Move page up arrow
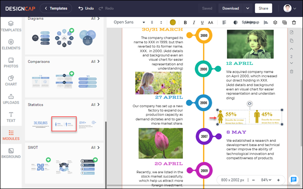Screen dimensions: 303x189 (292, 49)
